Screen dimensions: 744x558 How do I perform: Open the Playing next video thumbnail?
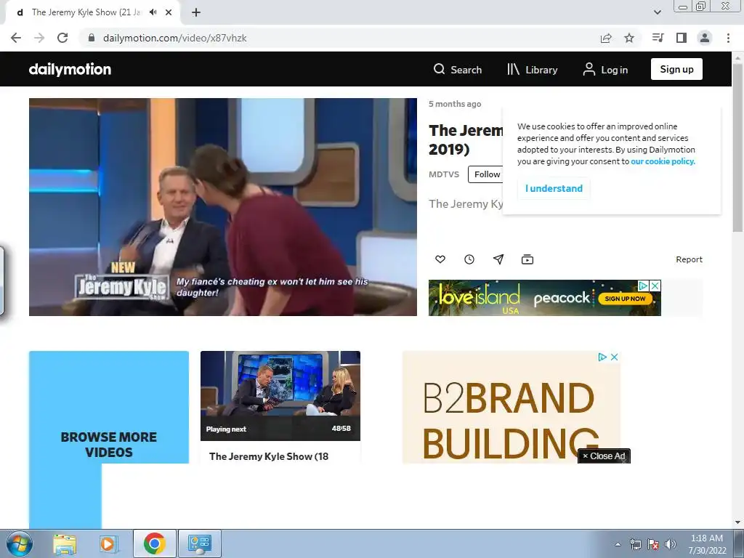click(280, 396)
